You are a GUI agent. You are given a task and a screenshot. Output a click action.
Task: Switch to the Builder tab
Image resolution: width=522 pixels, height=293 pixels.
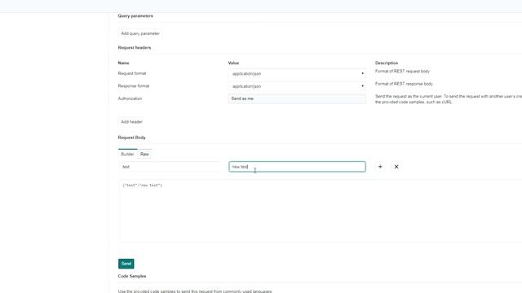127,154
